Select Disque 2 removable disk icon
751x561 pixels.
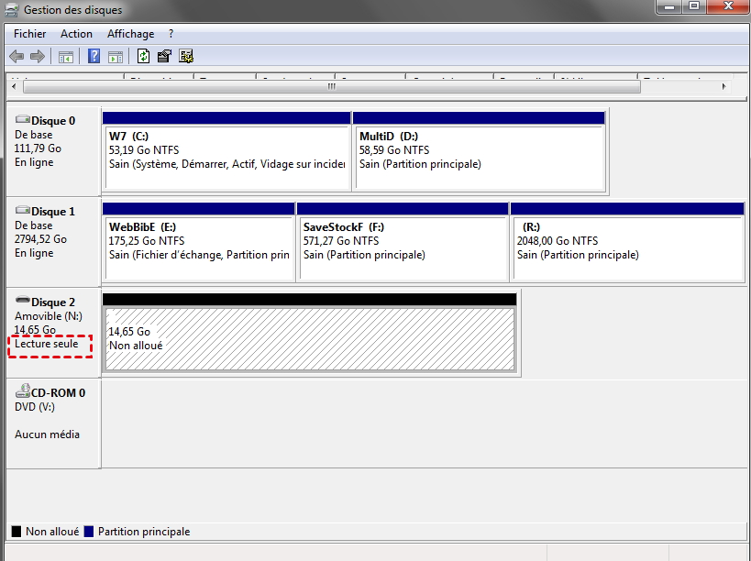(x=23, y=300)
